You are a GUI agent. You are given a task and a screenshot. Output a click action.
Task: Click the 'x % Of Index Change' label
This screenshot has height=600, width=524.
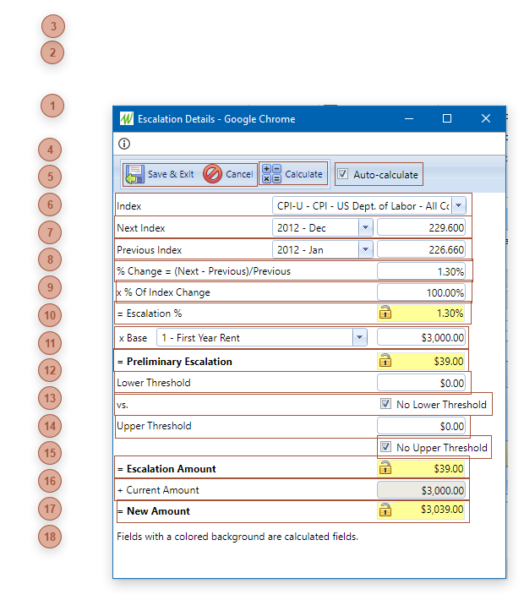tap(163, 292)
